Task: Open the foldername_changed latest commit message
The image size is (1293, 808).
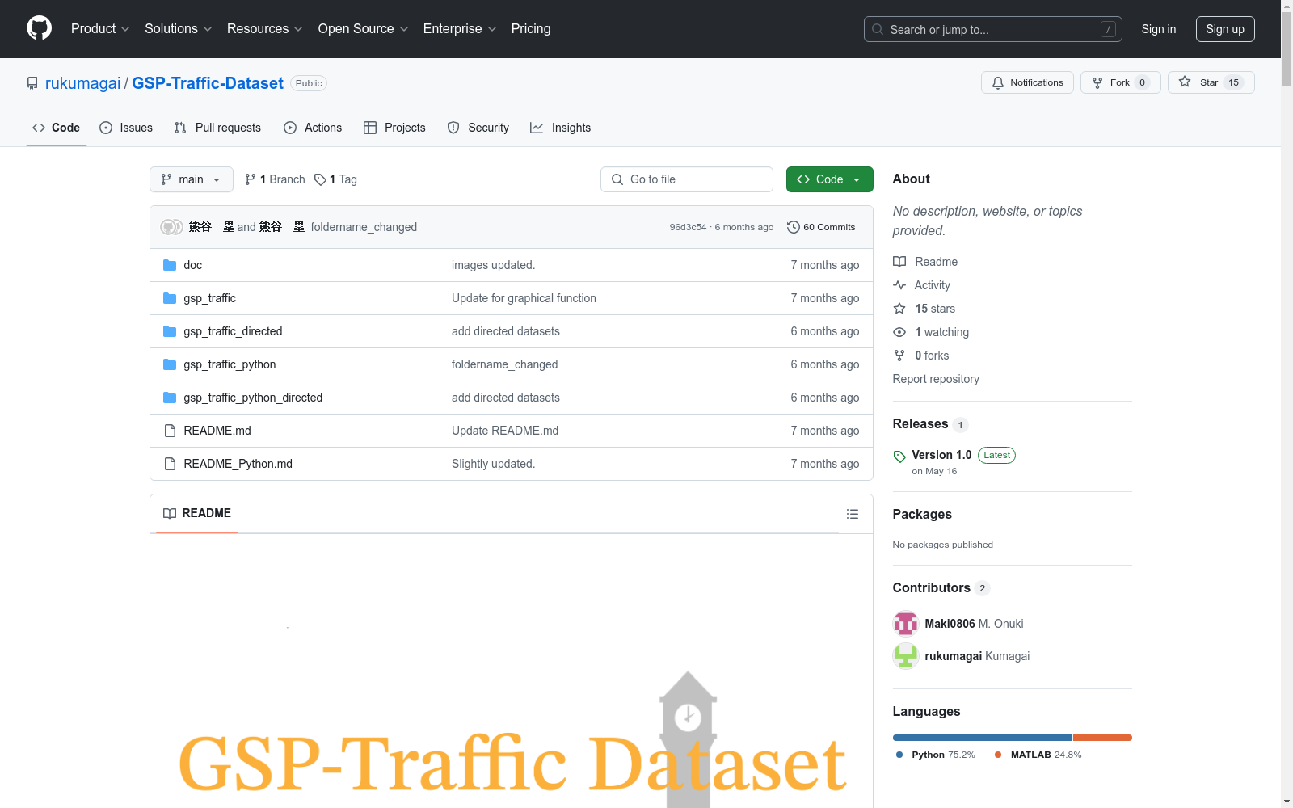Action: click(364, 227)
